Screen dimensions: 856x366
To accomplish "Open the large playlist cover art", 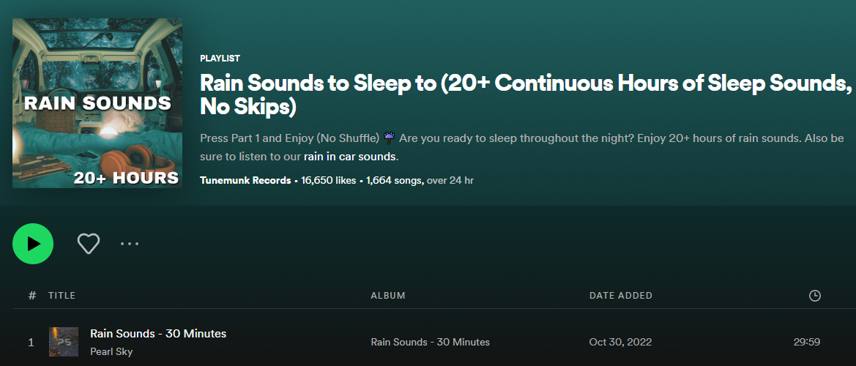I will tap(97, 103).
